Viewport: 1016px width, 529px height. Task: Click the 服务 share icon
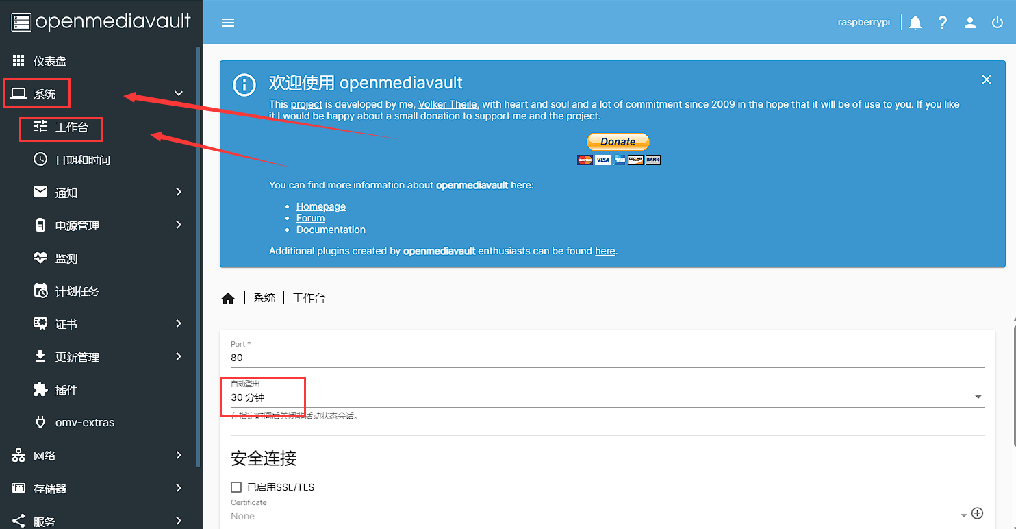coord(18,521)
